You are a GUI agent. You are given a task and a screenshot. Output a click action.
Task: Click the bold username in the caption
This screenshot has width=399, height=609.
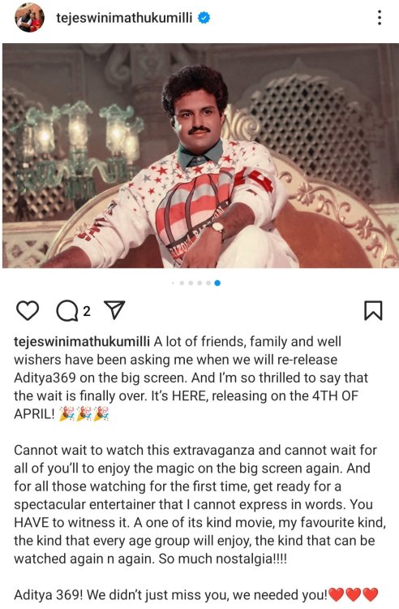tap(82, 342)
